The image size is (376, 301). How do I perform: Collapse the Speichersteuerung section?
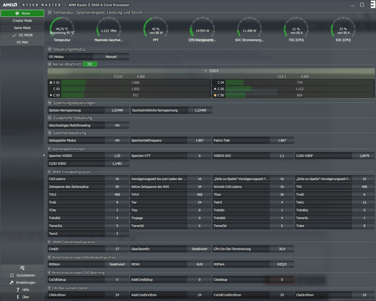(x=50, y=133)
